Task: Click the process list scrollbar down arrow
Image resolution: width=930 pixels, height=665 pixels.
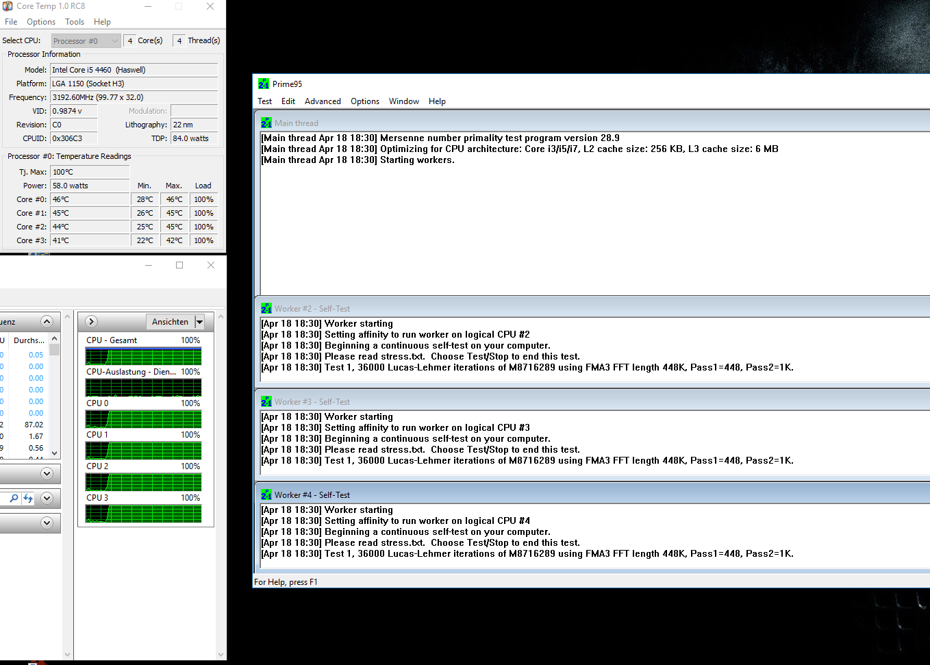Action: [55, 453]
